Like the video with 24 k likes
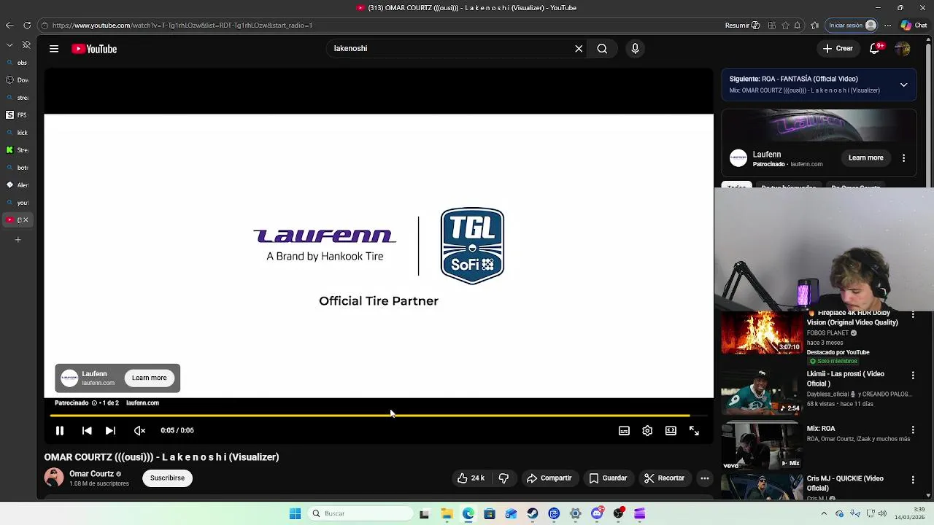Image resolution: width=934 pixels, height=525 pixels. [x=471, y=478]
